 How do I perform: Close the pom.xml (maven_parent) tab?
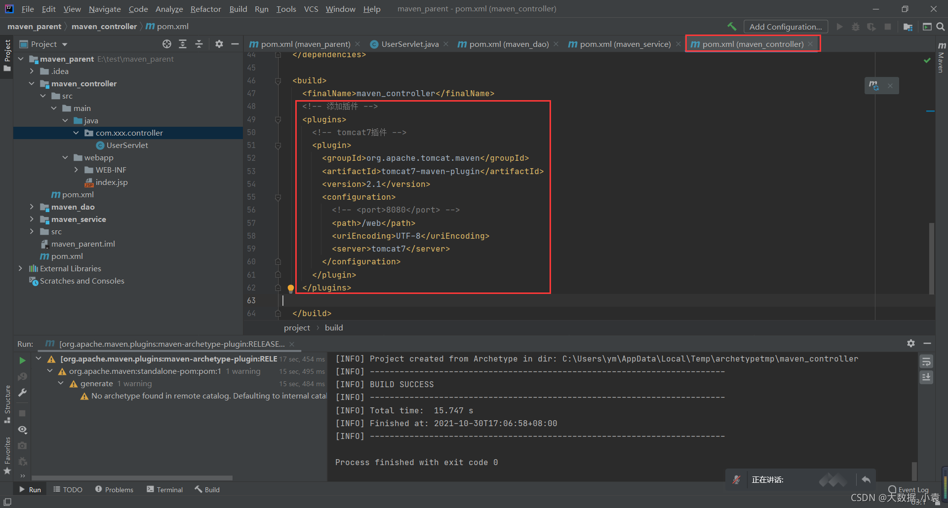tap(357, 44)
